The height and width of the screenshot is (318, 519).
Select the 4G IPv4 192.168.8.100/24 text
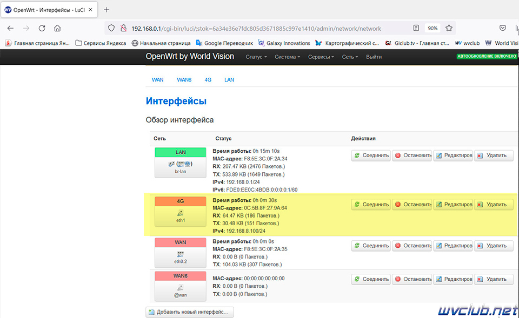(246, 231)
